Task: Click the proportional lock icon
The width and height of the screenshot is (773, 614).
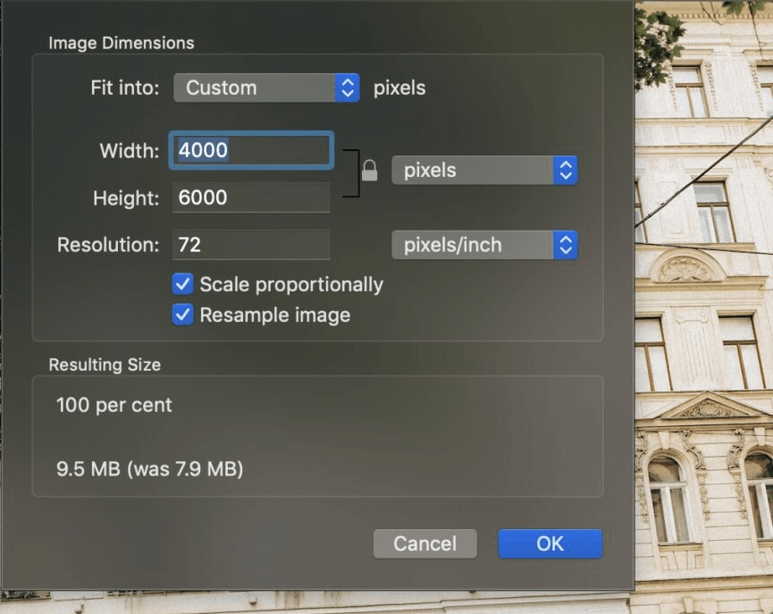Action: [369, 171]
